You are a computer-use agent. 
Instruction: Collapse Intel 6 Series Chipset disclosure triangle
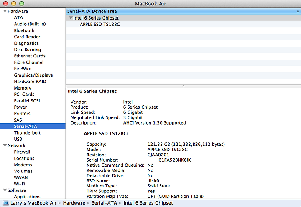pyautogui.click(x=71, y=18)
